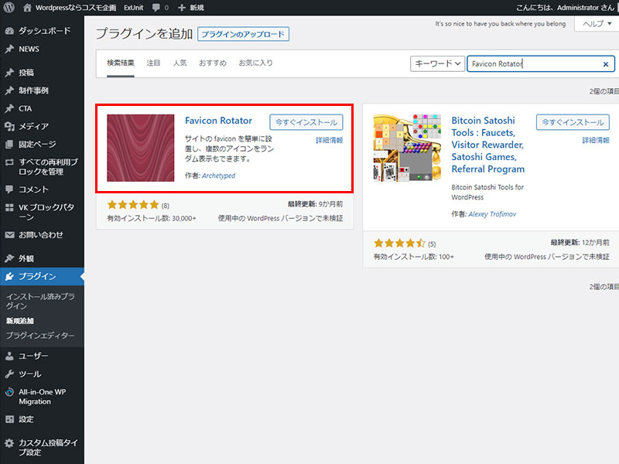Click the Dashboard gauge icon in sidebar
619x464 pixels.
pyautogui.click(x=9, y=31)
